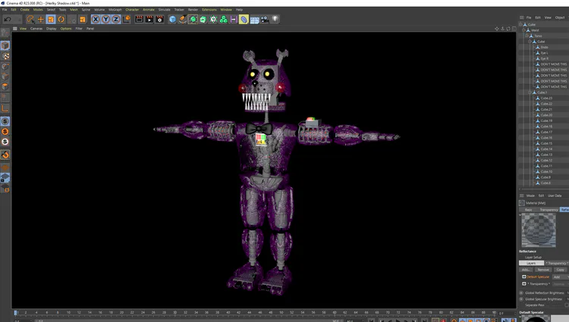Click Render View clapperboard icon
Viewport: 569px width, 322px height.
[139, 19]
